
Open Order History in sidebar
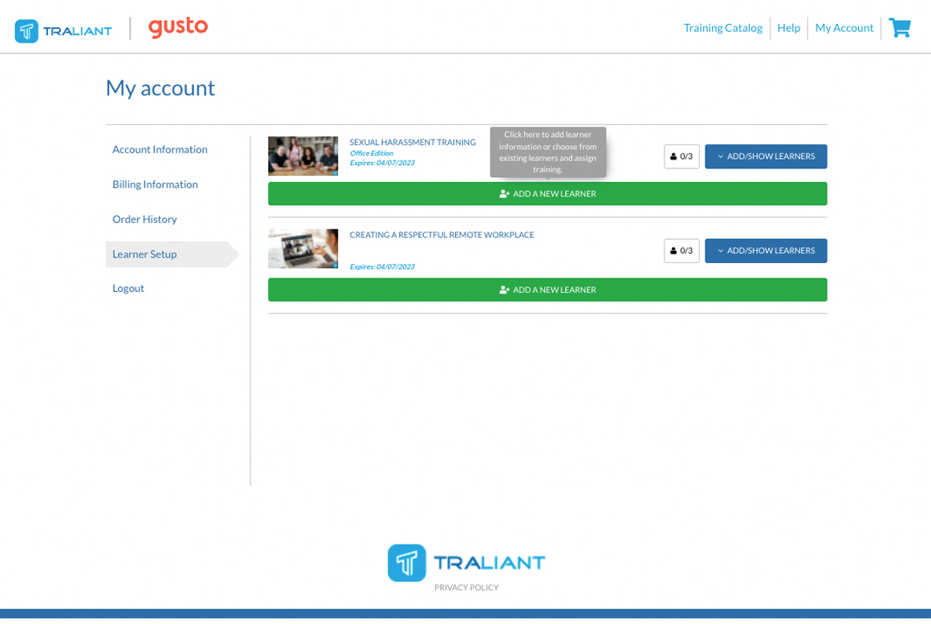[x=144, y=220]
